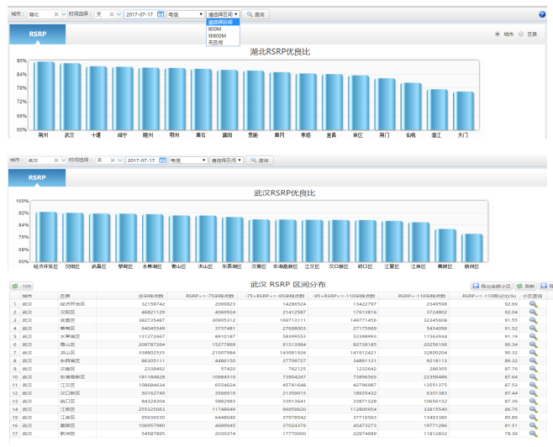Sort by the RSRP>=-75 sample-count column header
553x447 pixels.
tap(202, 296)
